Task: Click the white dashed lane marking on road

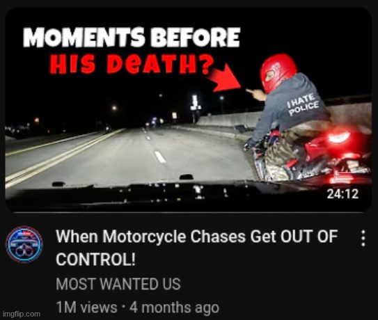Action: click(x=160, y=157)
